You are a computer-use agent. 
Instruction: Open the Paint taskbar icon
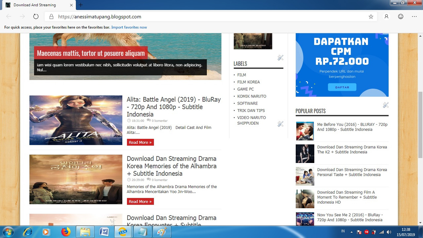click(x=162, y=232)
